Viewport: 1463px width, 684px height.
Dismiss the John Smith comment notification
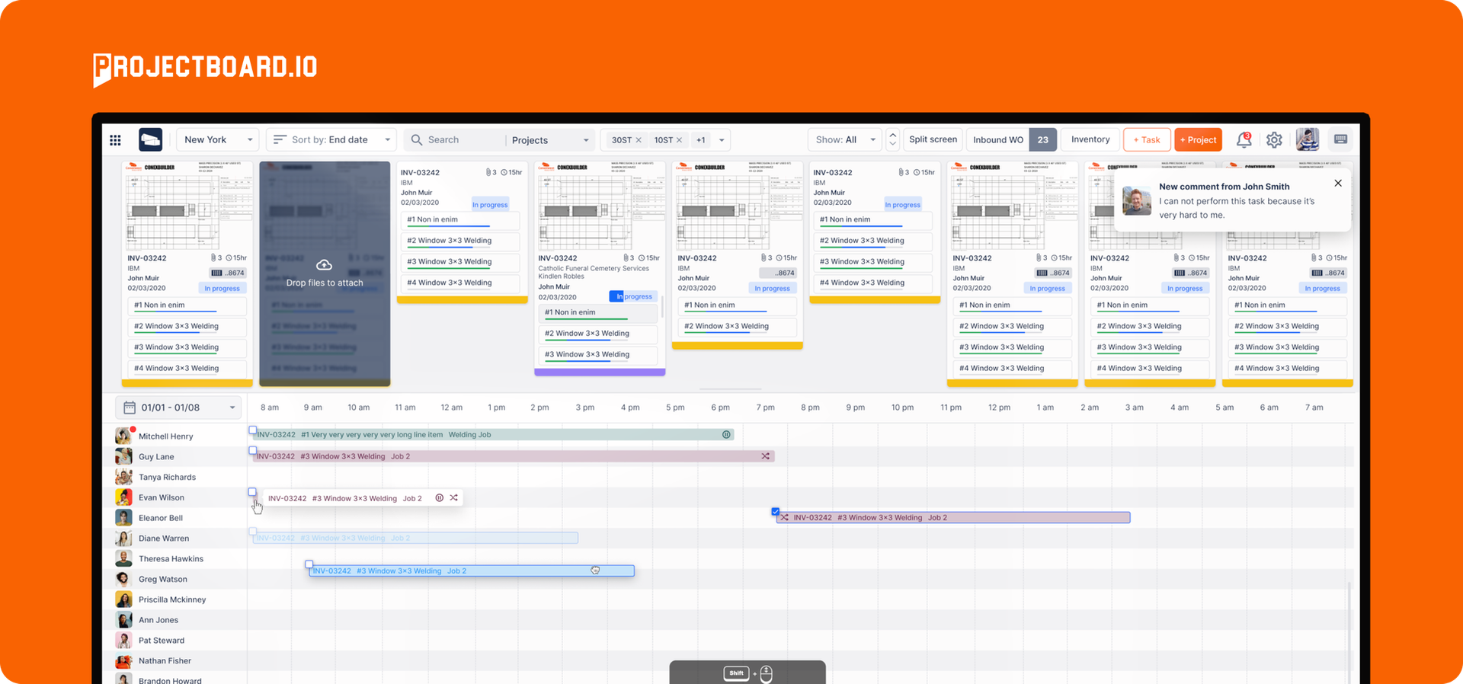tap(1338, 184)
